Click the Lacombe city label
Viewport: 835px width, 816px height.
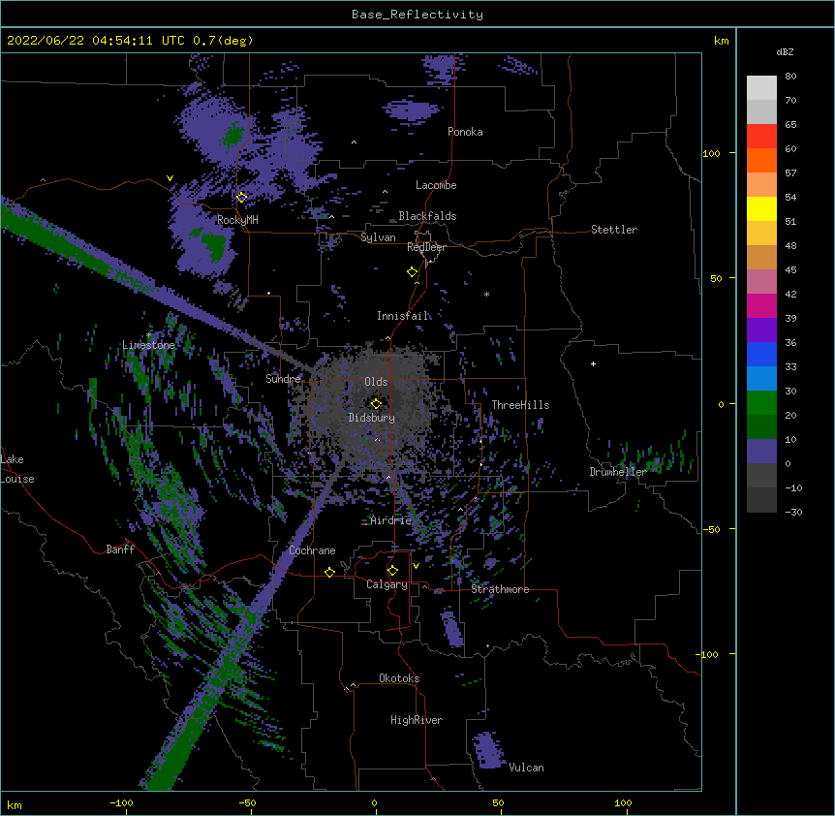tap(436, 185)
